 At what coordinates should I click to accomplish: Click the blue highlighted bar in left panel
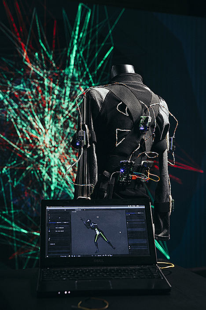click(53, 223)
